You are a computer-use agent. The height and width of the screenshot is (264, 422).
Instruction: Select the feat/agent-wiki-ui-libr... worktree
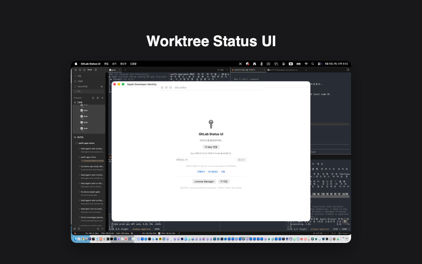tap(91, 185)
